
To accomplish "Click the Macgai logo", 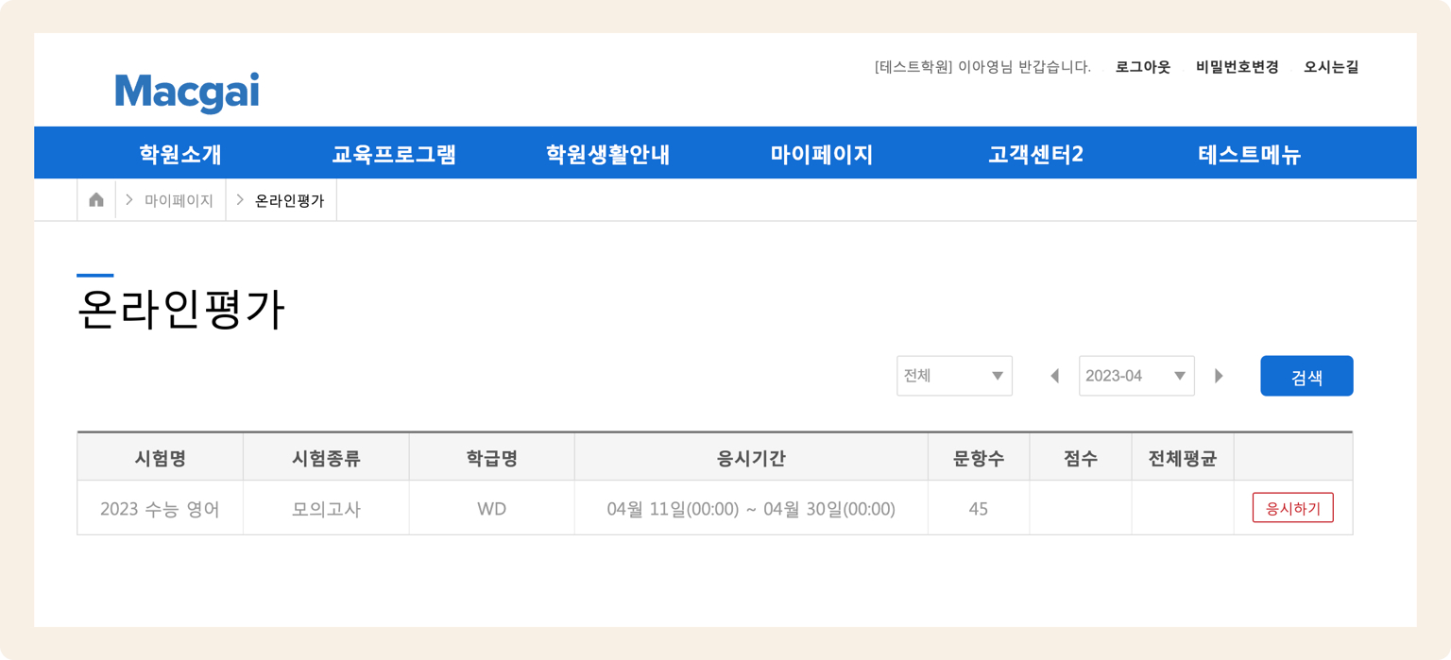I will (187, 93).
